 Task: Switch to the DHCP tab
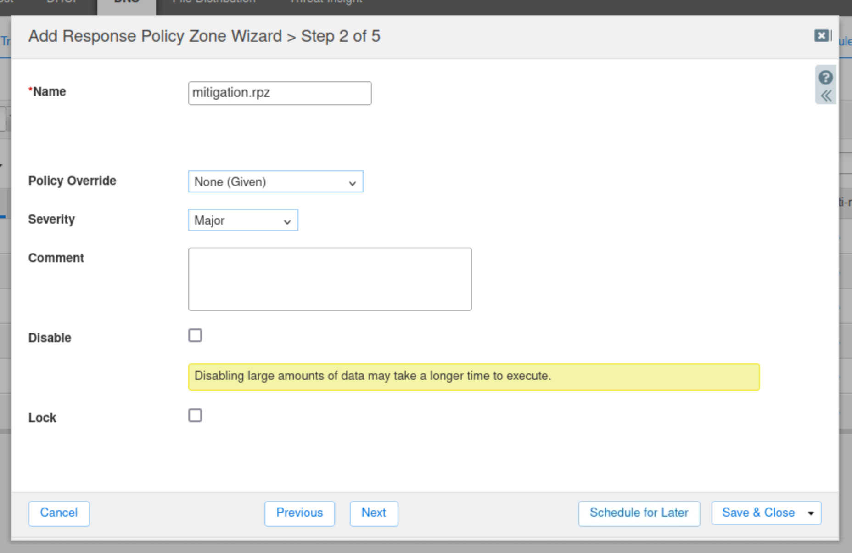click(x=62, y=2)
